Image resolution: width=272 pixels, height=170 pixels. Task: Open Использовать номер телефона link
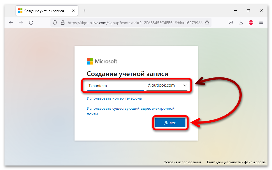point(114,98)
